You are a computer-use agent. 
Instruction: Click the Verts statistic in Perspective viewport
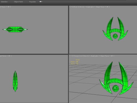click(x=74, y=64)
